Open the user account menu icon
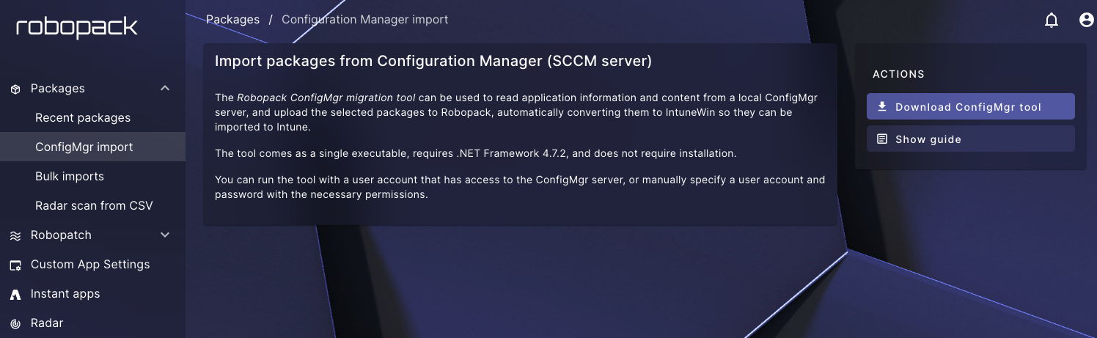Image resolution: width=1097 pixels, height=338 pixels. [1086, 21]
